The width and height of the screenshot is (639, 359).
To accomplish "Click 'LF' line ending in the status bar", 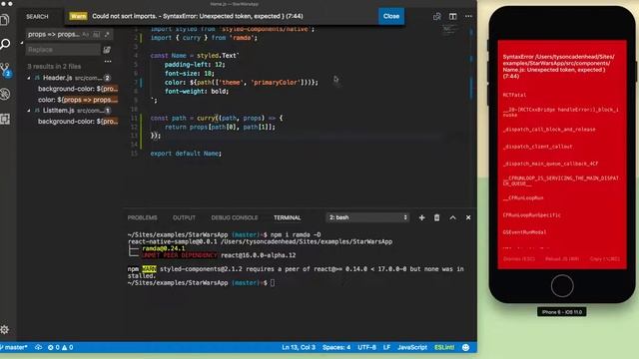I will [386, 347].
